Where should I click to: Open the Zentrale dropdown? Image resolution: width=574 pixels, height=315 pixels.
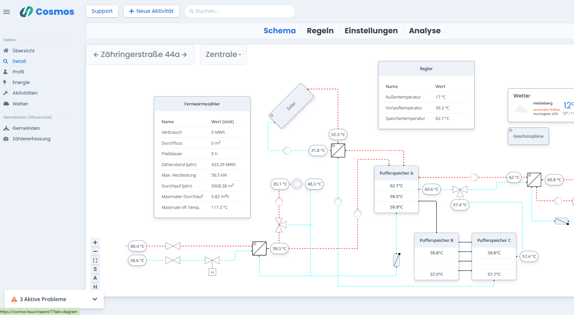click(x=223, y=54)
